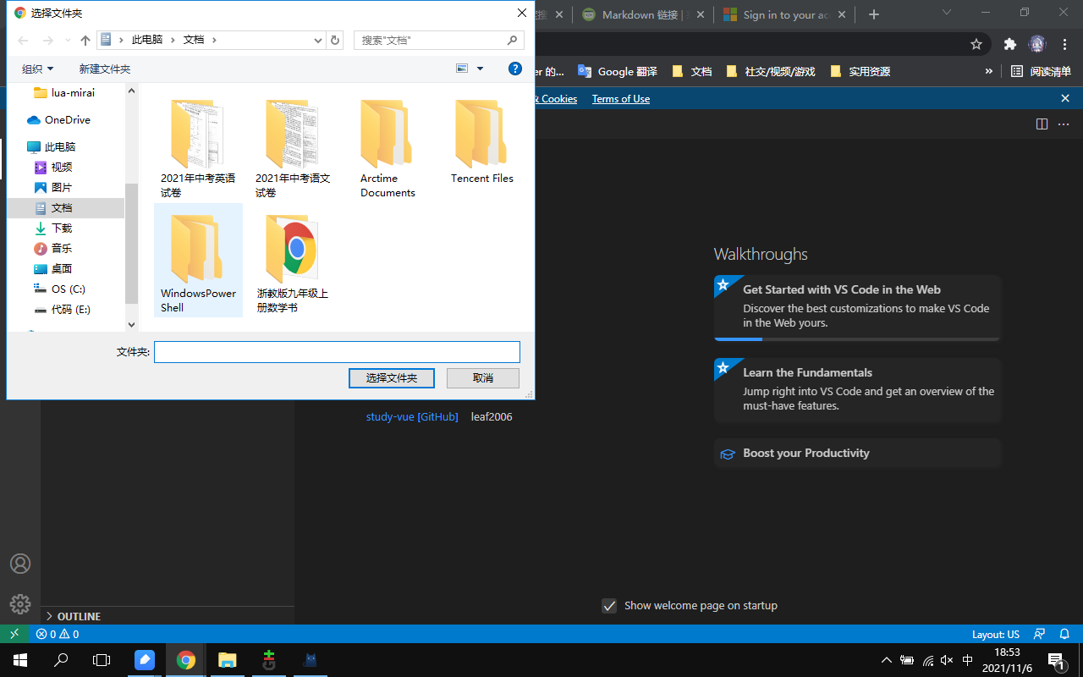Click the 取消 button
1083x677 pixels.
[483, 377]
